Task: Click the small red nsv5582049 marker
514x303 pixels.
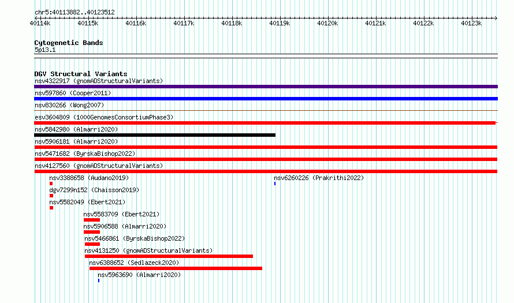Action: (51, 208)
